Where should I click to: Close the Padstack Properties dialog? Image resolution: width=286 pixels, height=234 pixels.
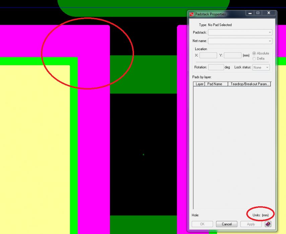tap(269, 13)
